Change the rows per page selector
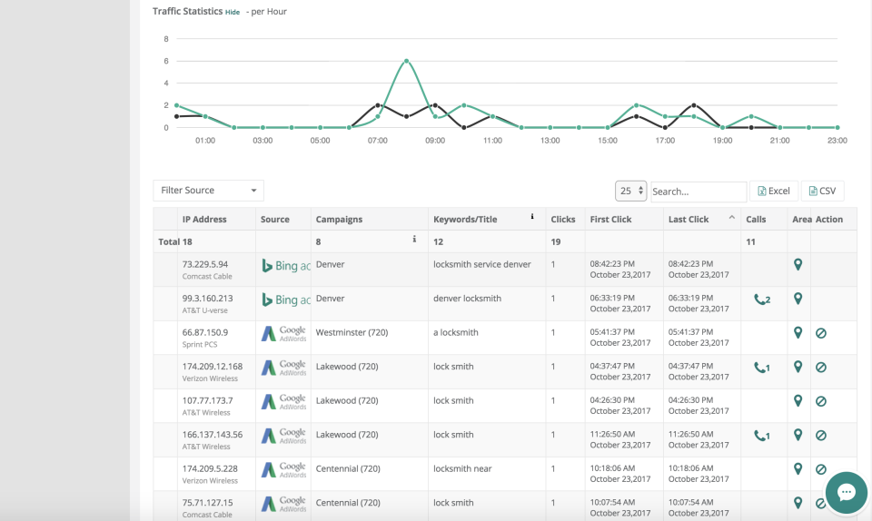Viewport: 872px width, 521px height. pos(630,191)
